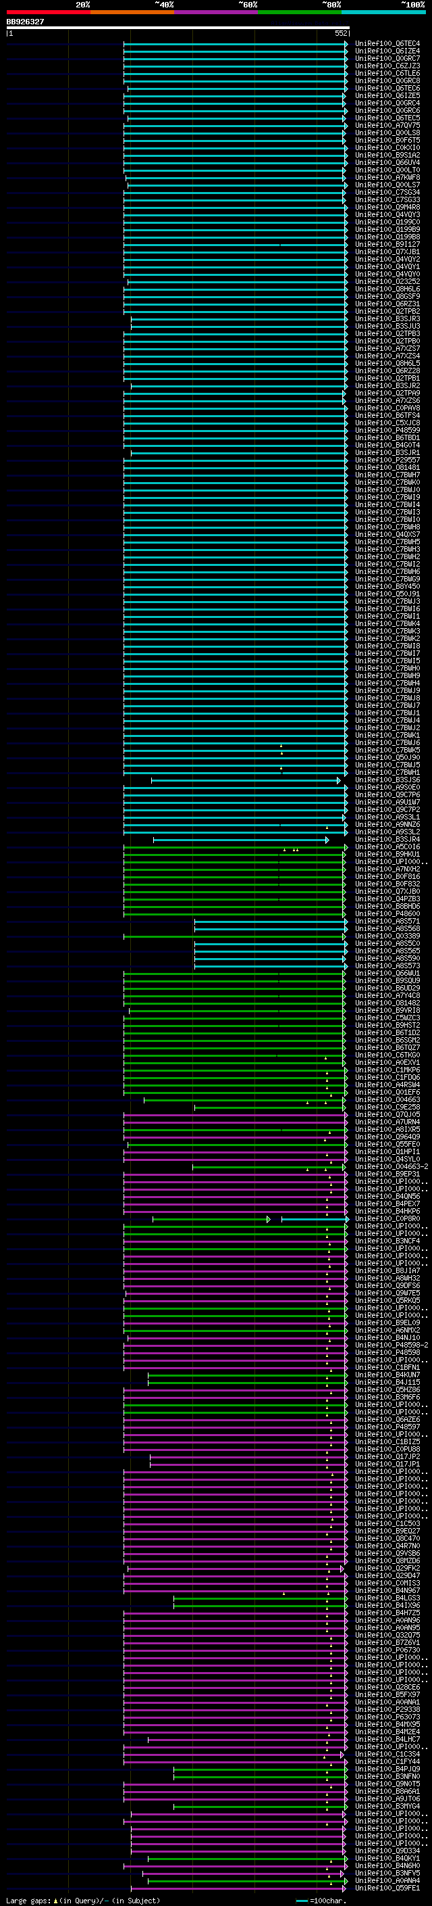Click the UniRef100_A9NNZ6 hit label
Screen dimensions: 432x1906
387,825
